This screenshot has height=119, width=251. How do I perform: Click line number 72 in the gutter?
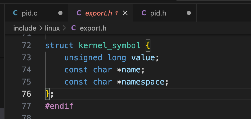26,45
